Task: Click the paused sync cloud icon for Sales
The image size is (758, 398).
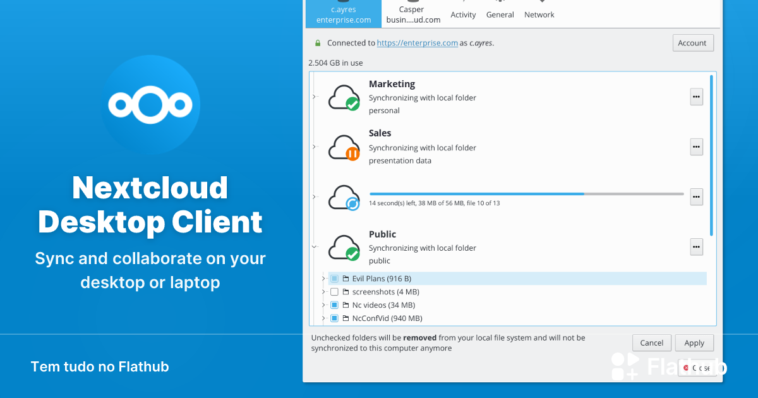Action: coord(344,147)
